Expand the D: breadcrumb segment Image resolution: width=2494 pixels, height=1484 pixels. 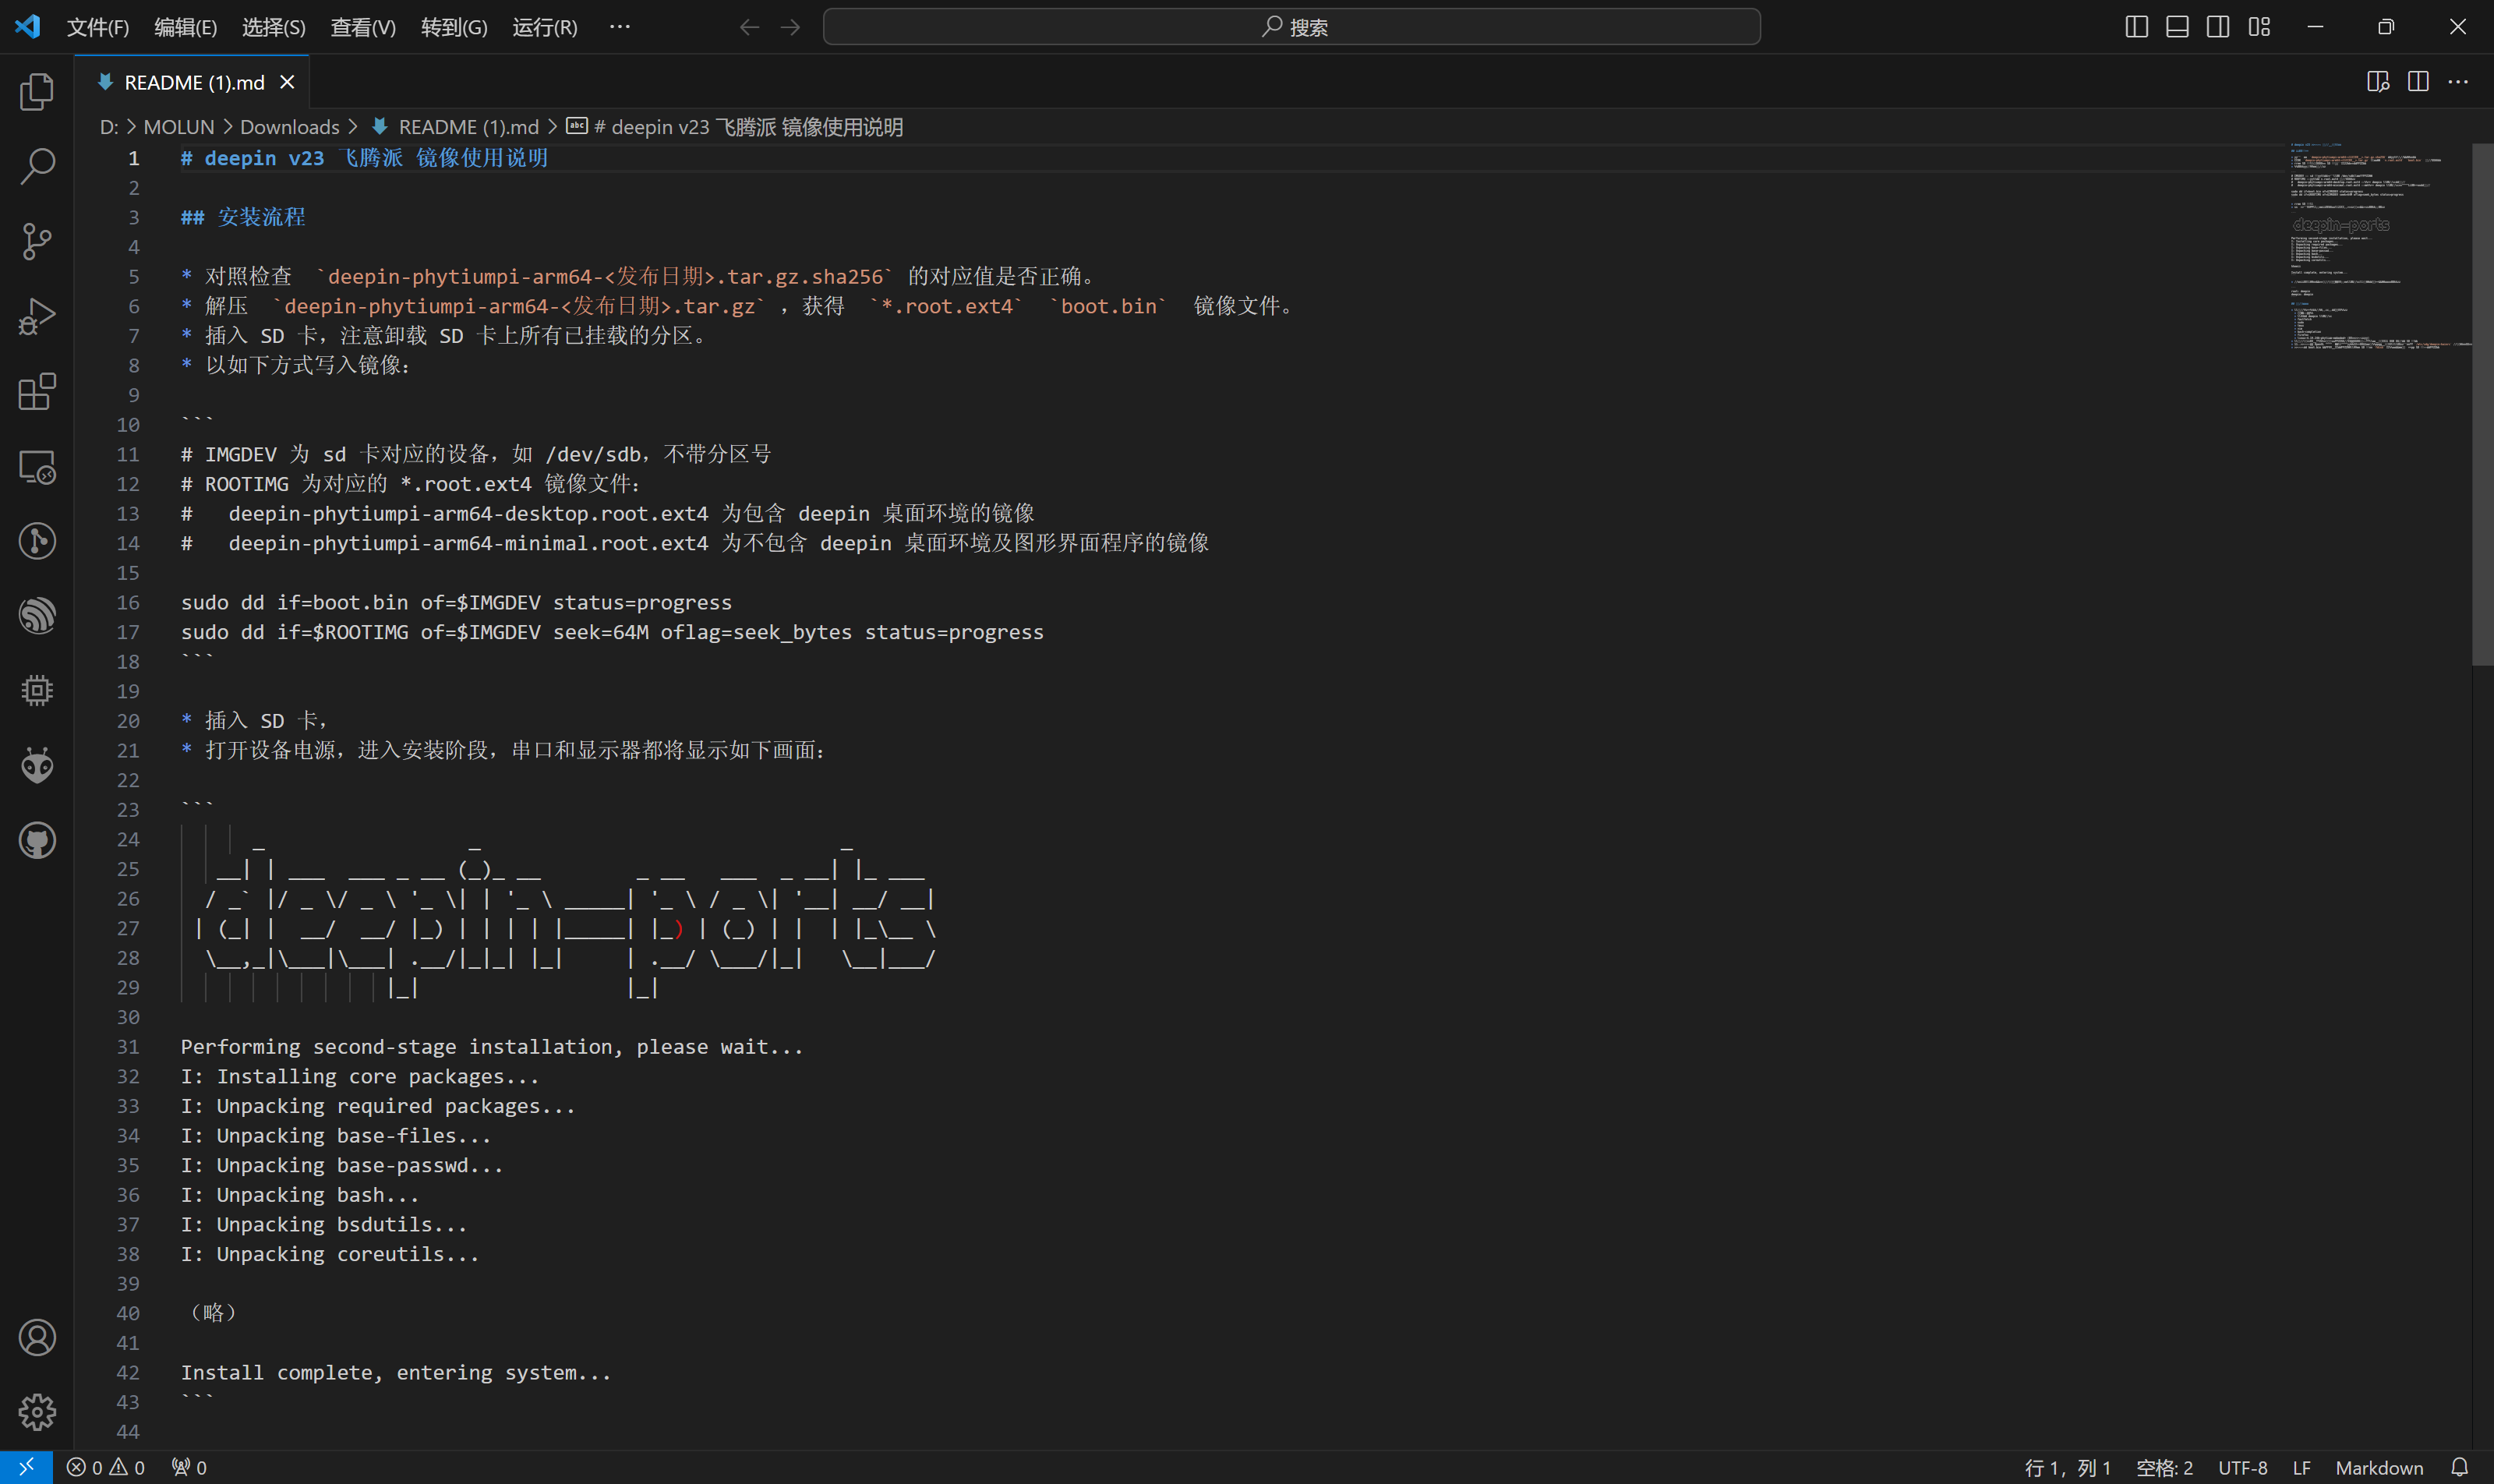point(109,127)
